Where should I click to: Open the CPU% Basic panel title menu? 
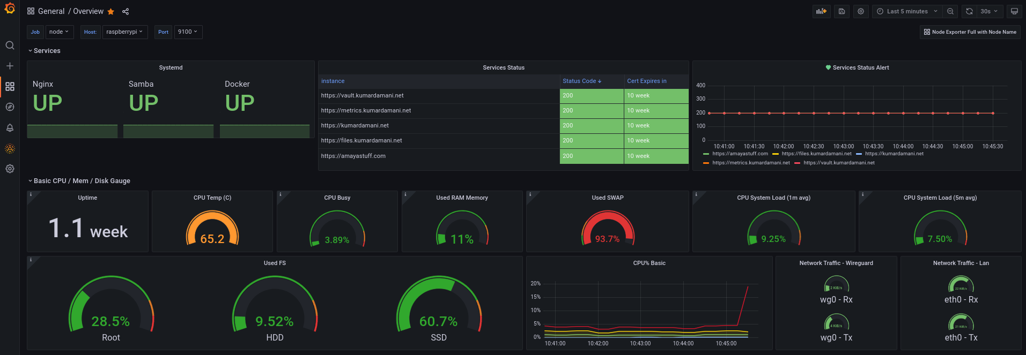(649, 263)
